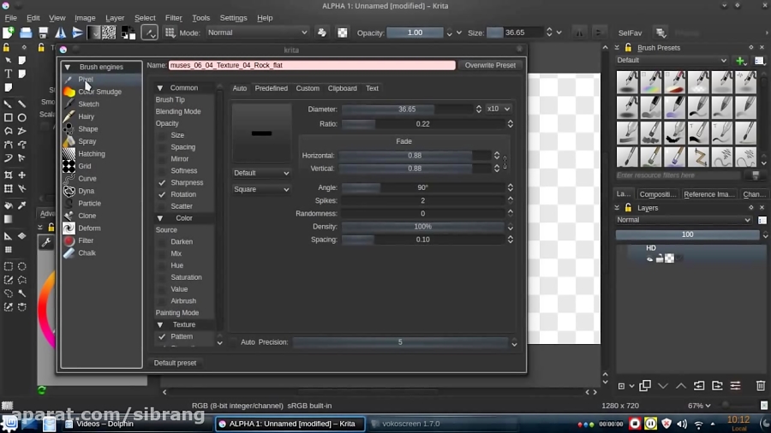This screenshot has width=771, height=433.
Task: Collapse the Brush engines list
Action: (68, 67)
